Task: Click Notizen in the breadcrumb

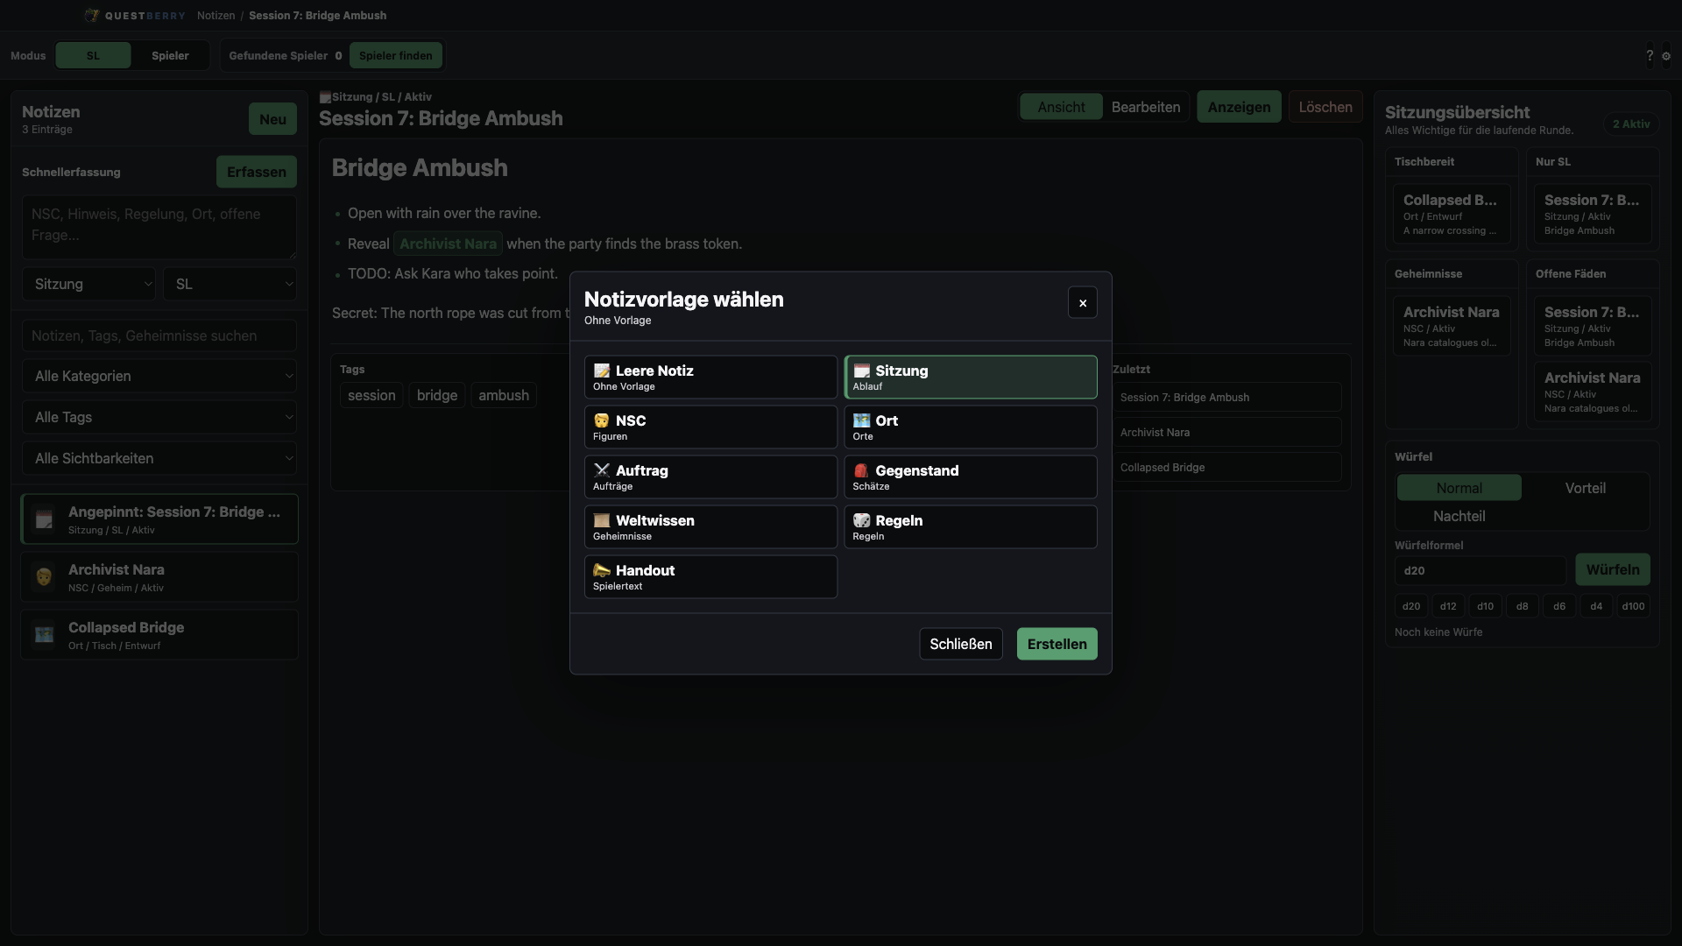Action: pos(216,16)
